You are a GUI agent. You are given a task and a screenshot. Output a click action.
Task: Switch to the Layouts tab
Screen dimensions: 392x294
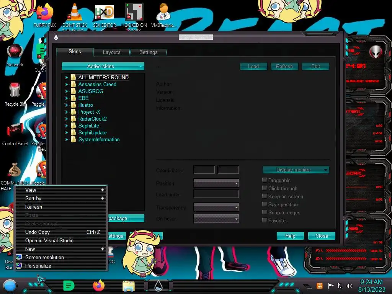112,52
